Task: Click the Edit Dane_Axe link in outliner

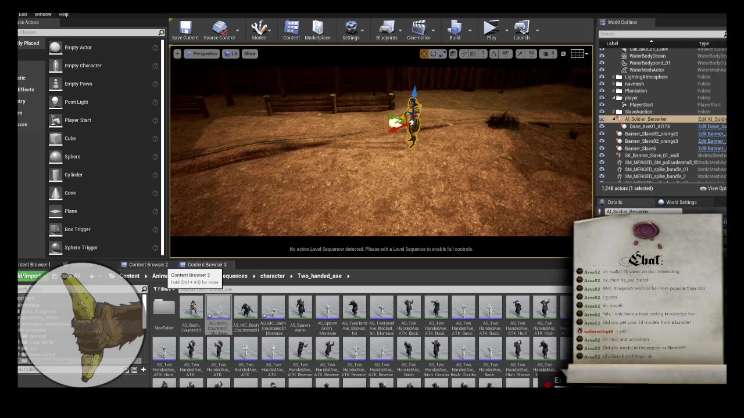Action: pos(712,127)
